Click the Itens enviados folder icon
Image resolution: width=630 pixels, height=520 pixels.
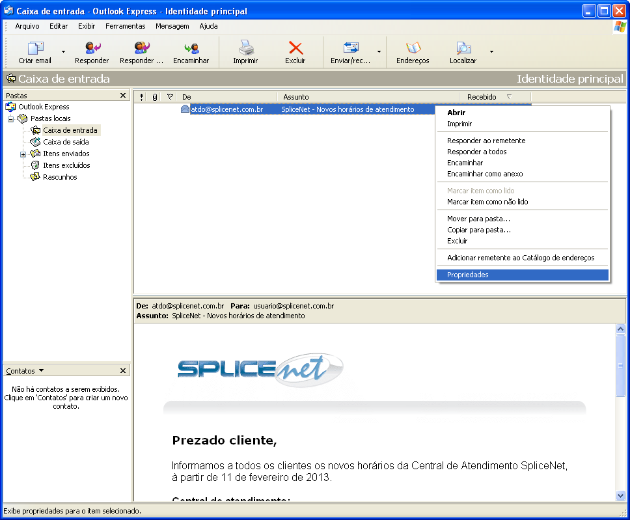(35, 154)
